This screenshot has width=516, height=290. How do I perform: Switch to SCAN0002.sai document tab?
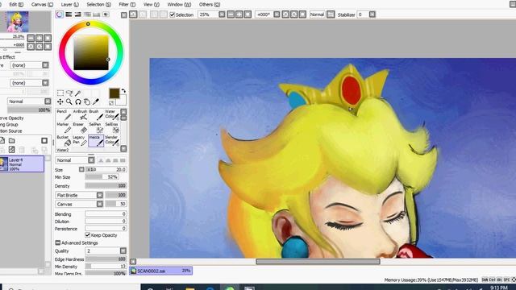(x=161, y=271)
